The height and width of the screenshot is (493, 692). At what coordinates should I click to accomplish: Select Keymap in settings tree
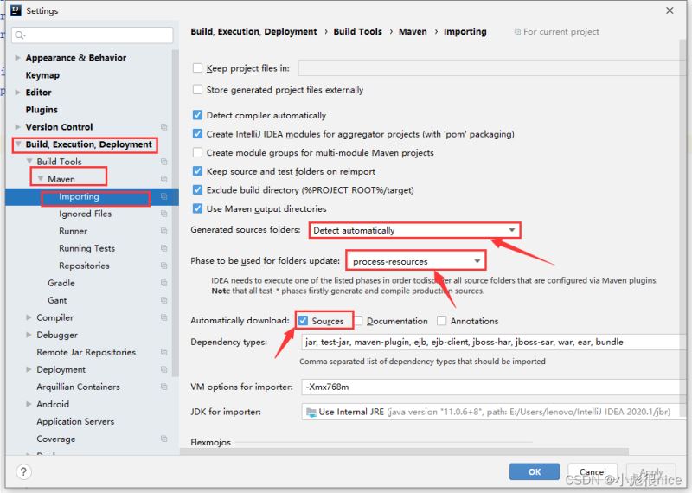click(42, 75)
